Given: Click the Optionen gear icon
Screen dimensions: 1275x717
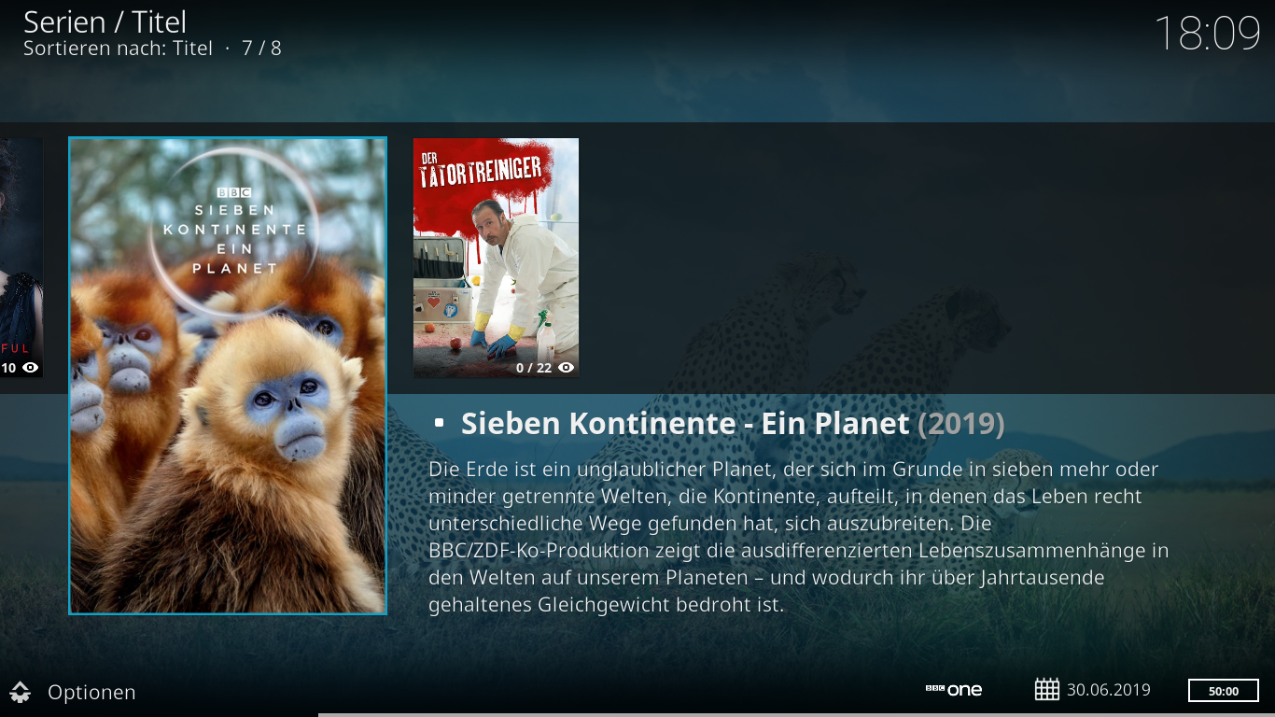Looking at the screenshot, I should (x=21, y=692).
